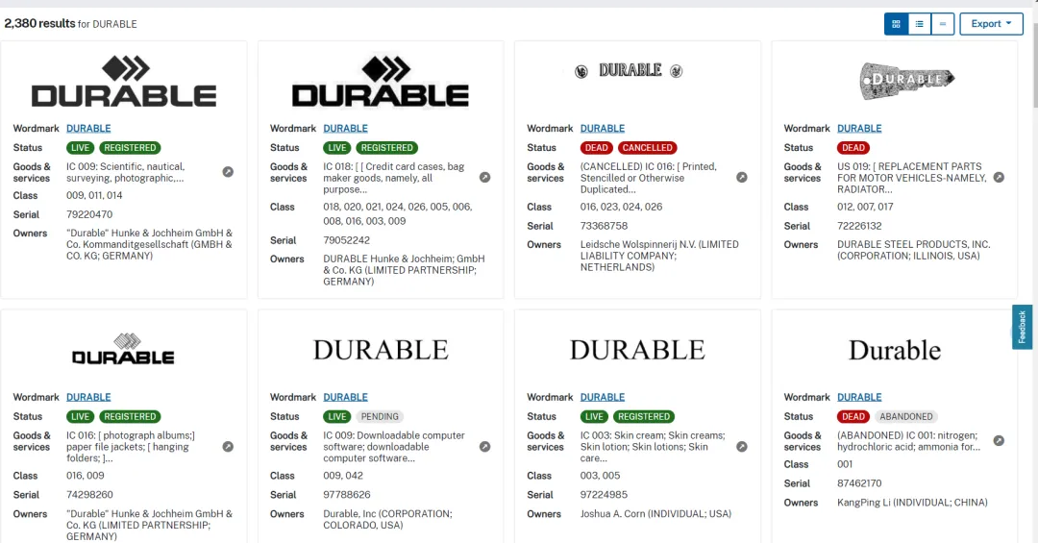Expand goods details for Durable Steel Products
This screenshot has width=1038, height=543.
(999, 178)
